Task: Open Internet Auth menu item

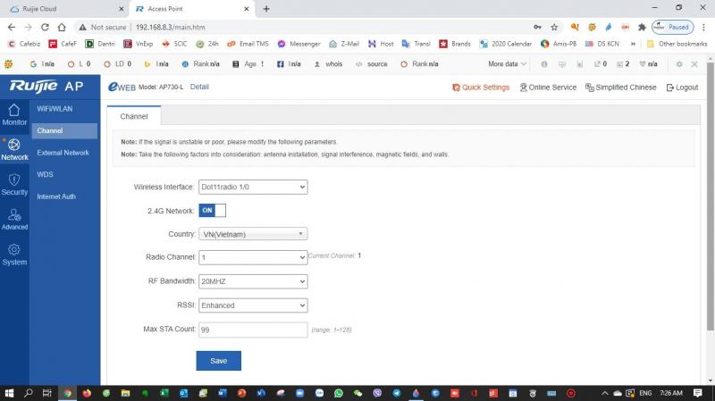Action: (x=56, y=196)
